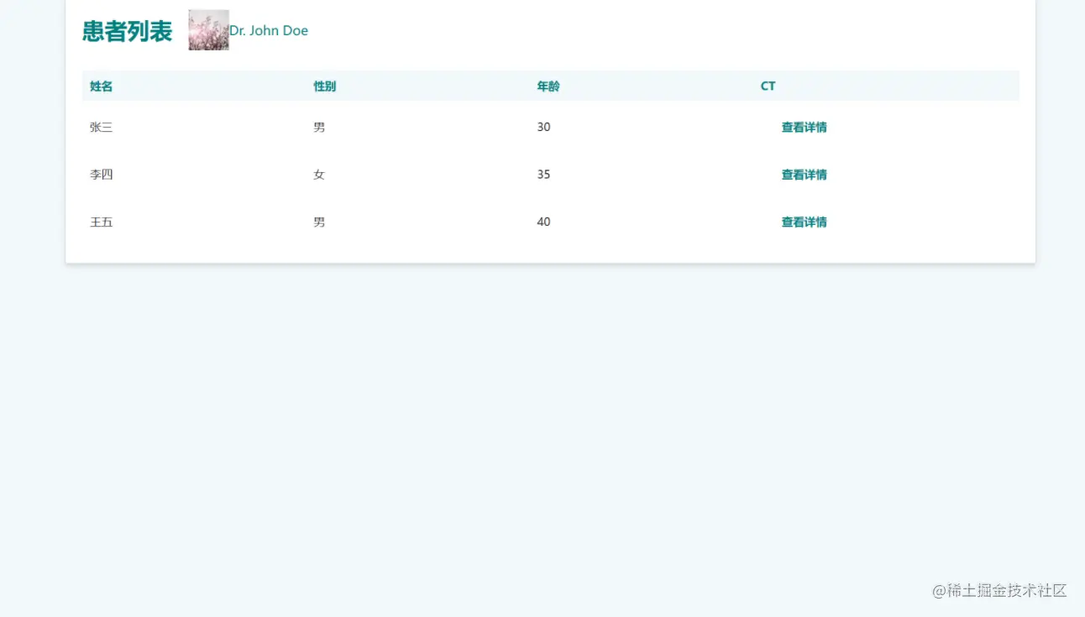The width and height of the screenshot is (1085, 617).
Task: Click gender cell 男 in 王五 row
Action: (x=319, y=222)
